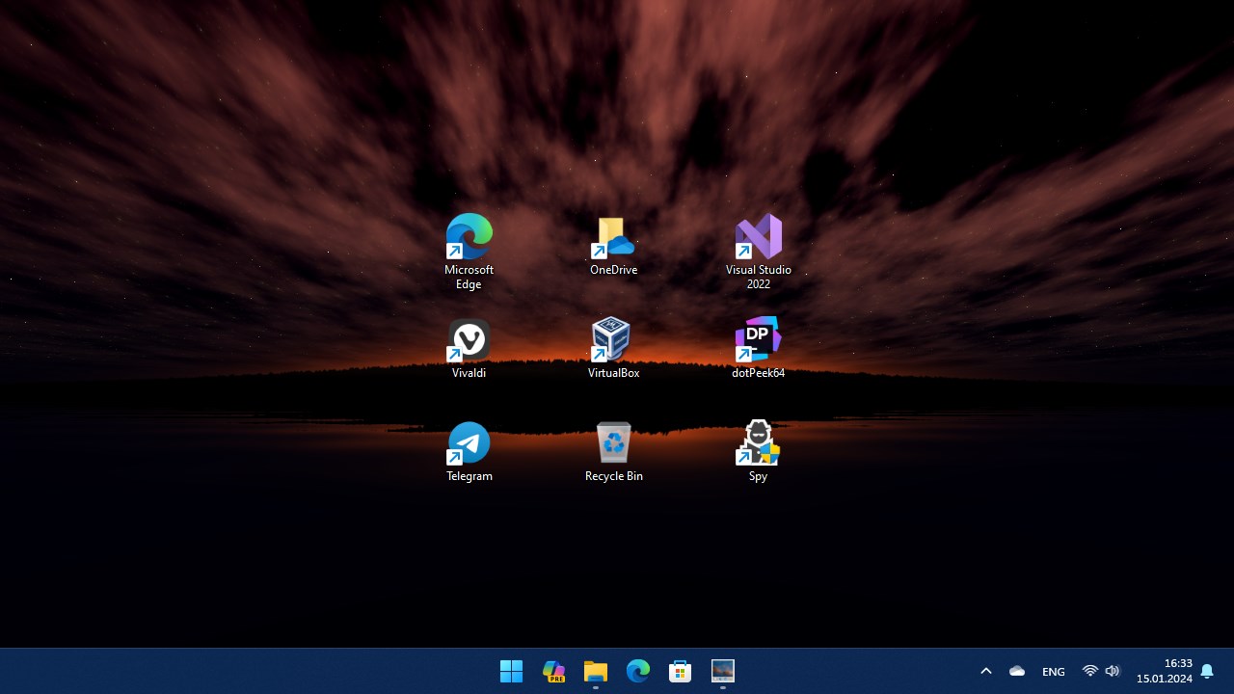
Task: Open the ENG input language switcher
Action: (1054, 671)
